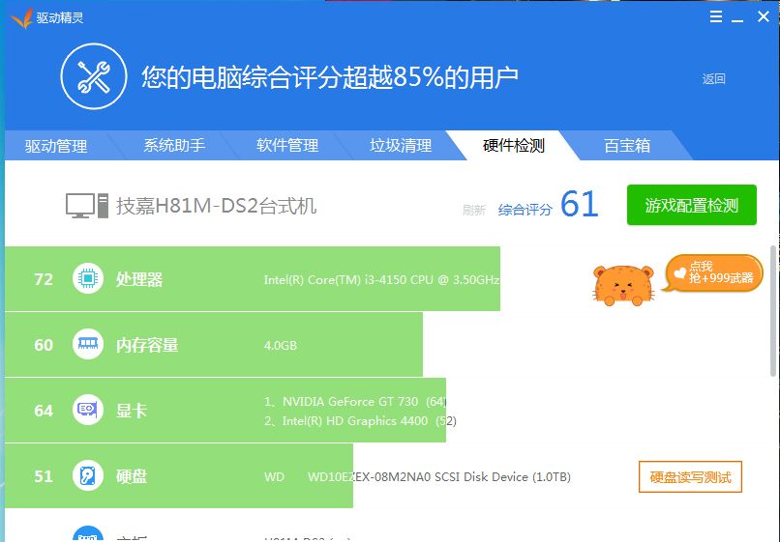Click the graphics card score 64
This screenshot has width=780, height=542.
(44, 411)
